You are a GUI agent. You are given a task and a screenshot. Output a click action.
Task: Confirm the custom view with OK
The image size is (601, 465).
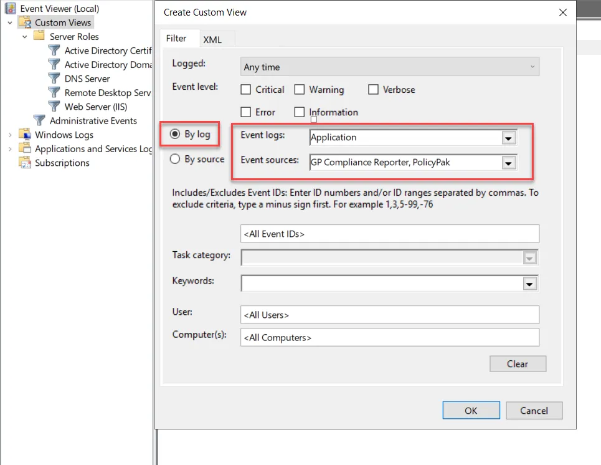coord(471,410)
